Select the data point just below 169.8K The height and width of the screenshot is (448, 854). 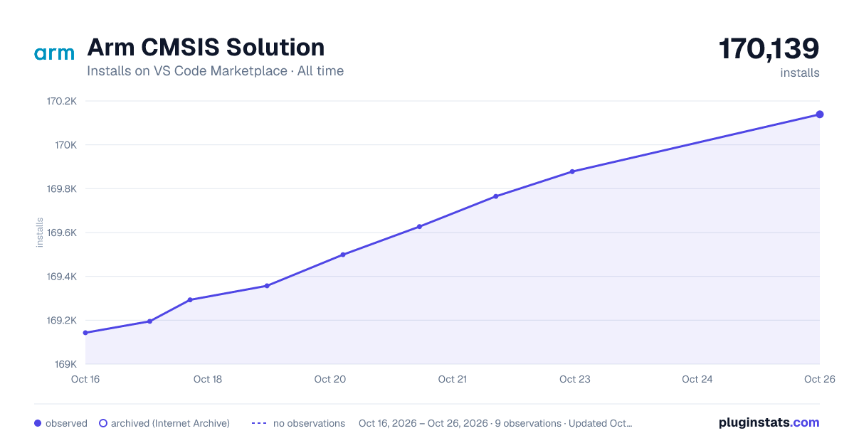coord(496,196)
